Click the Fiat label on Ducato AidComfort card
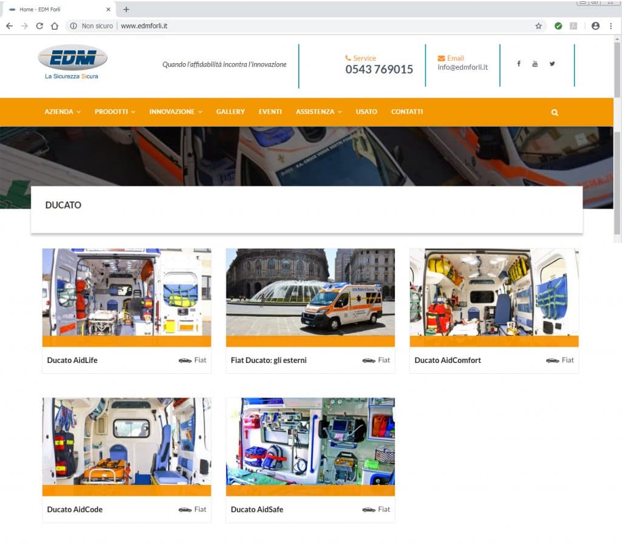This screenshot has width=622, height=556. tap(568, 360)
